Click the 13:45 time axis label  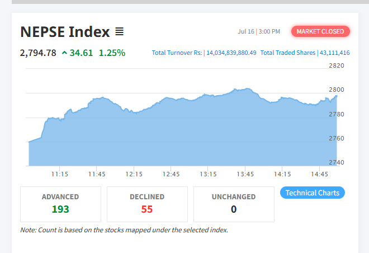[x=245, y=174]
